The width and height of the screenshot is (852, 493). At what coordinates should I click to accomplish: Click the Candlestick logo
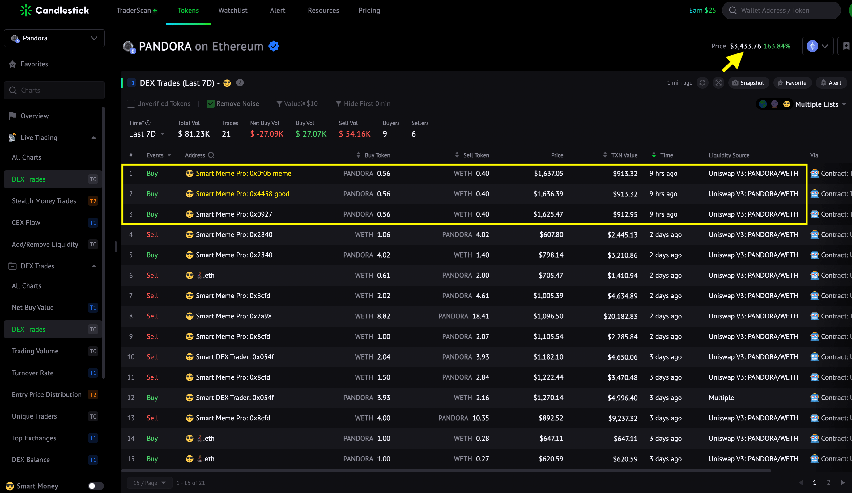click(54, 11)
